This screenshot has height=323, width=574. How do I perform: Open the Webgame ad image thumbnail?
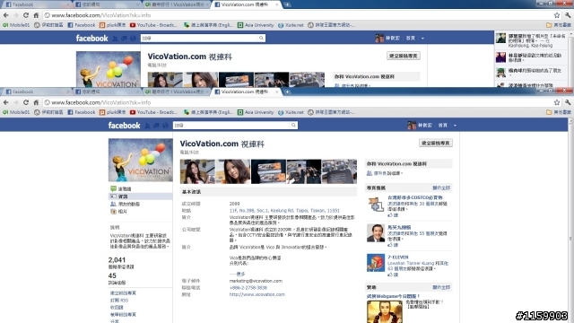pyautogui.click(x=385, y=312)
